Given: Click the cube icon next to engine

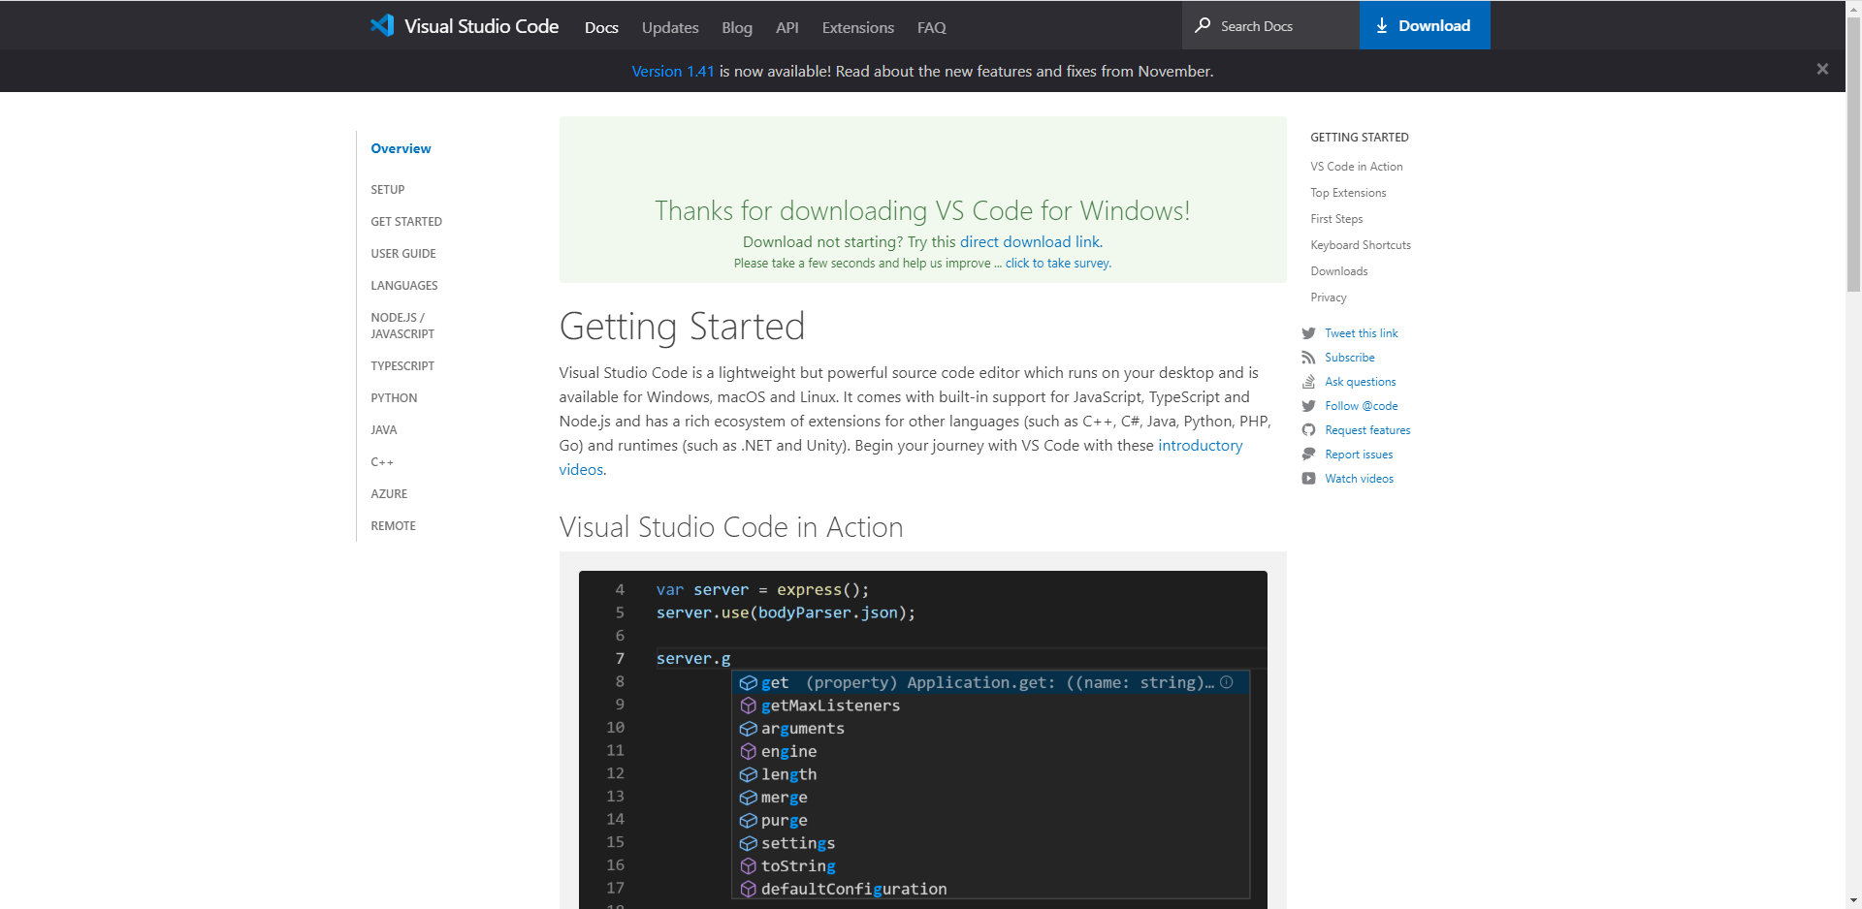Looking at the screenshot, I should 748,751.
